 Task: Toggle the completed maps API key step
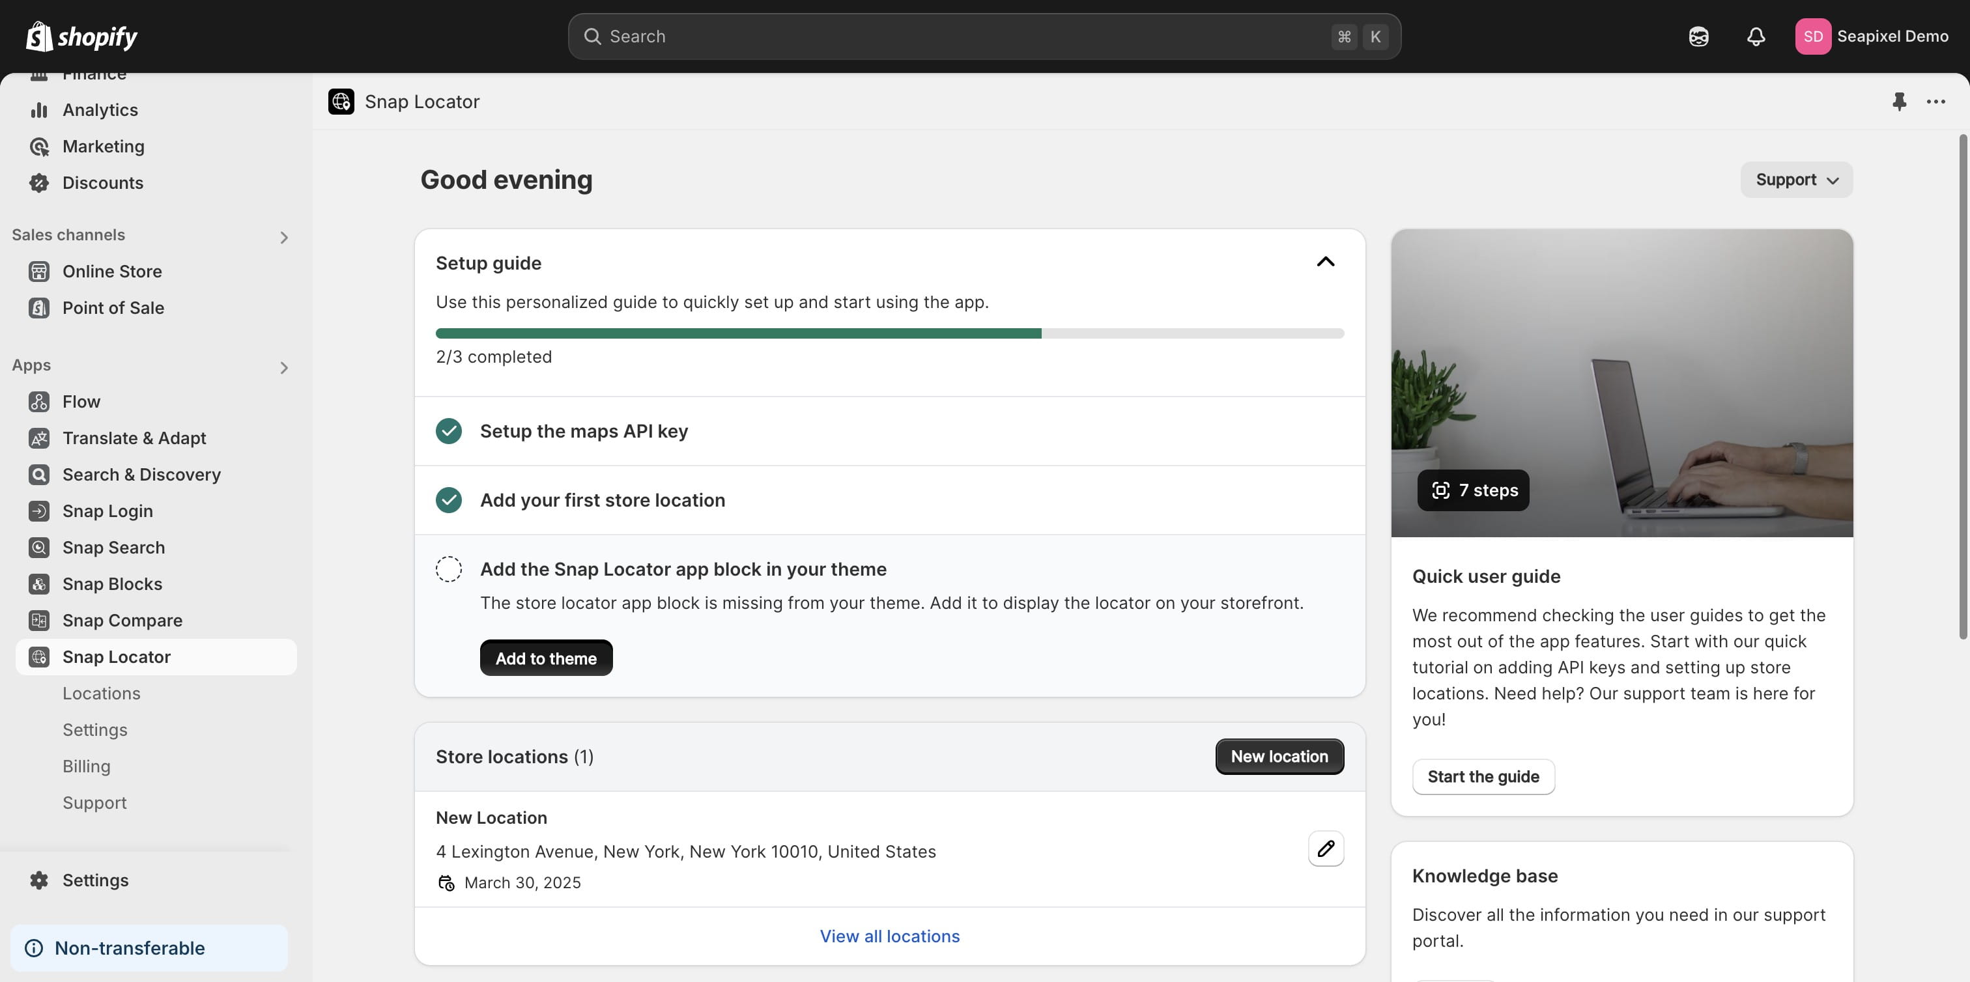[449, 431]
